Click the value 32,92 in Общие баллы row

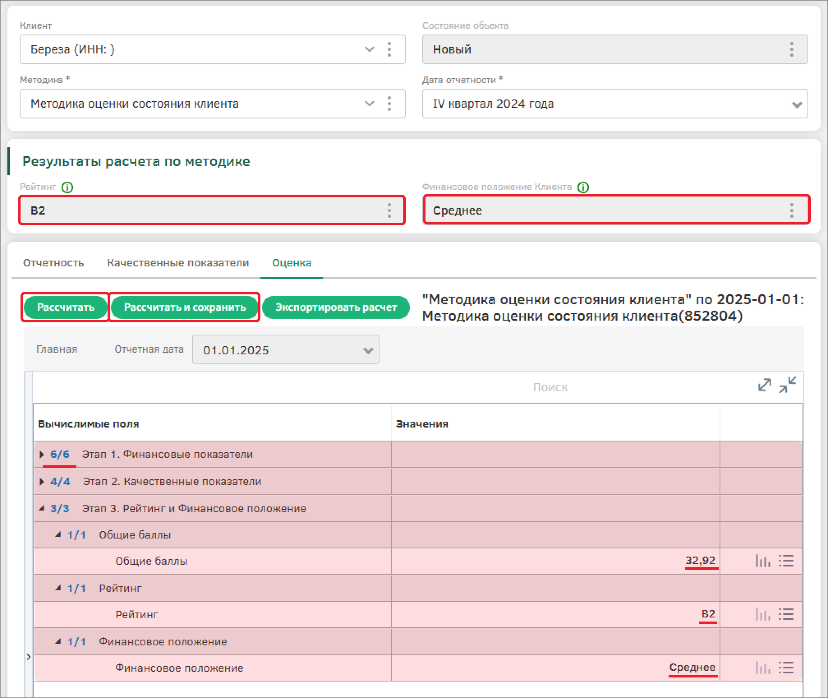[x=700, y=561]
